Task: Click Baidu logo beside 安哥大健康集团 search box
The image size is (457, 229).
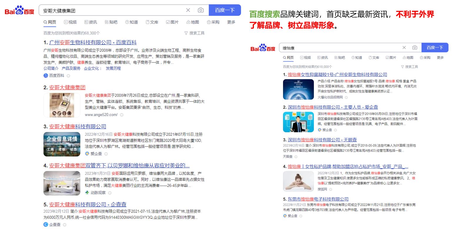Action: click(x=19, y=11)
